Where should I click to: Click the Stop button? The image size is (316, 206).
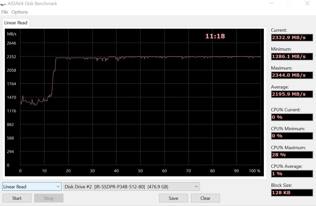pyautogui.click(x=49, y=198)
